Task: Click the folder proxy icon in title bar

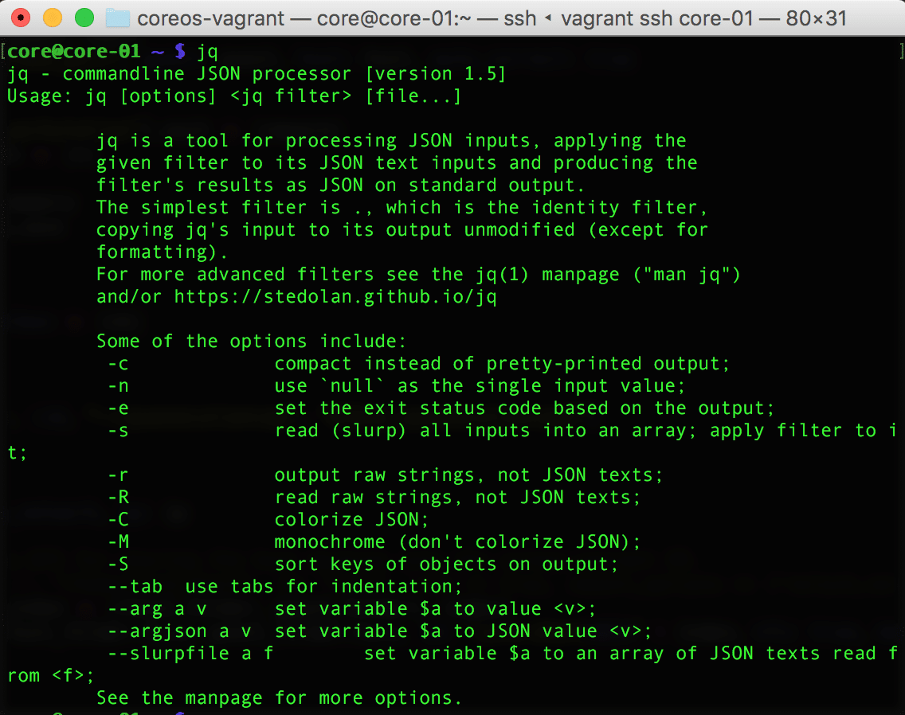Action: [x=118, y=18]
